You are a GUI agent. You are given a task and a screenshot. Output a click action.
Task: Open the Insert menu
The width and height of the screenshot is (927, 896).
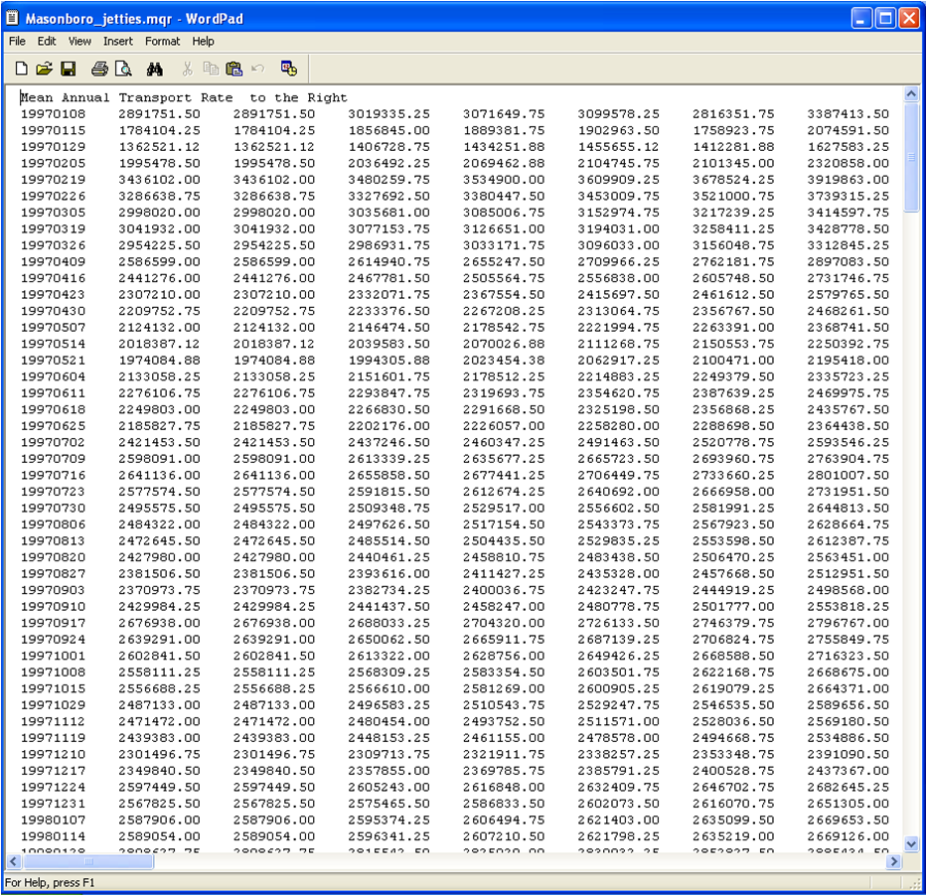(118, 42)
